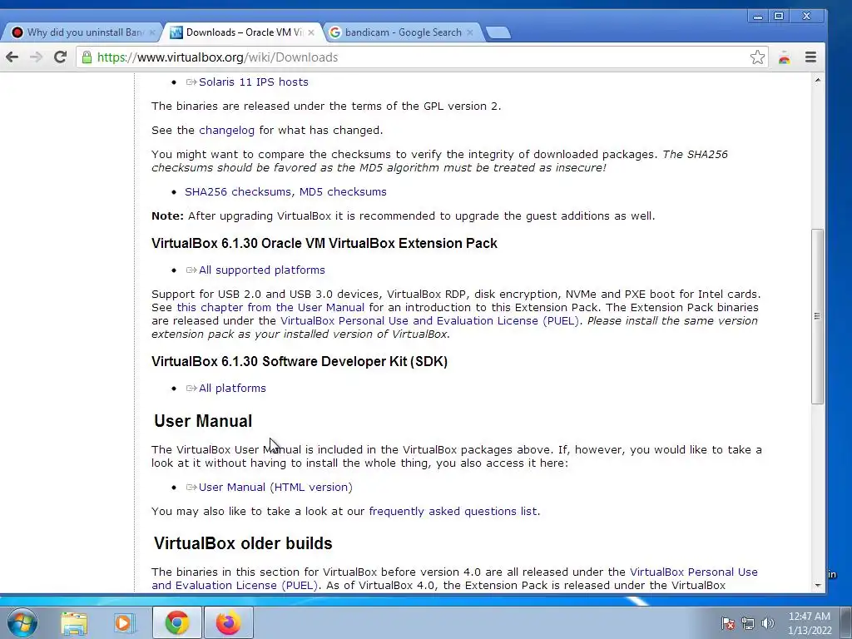
Task: Close the Downloads – Oracle VM tab
Action: (x=311, y=32)
